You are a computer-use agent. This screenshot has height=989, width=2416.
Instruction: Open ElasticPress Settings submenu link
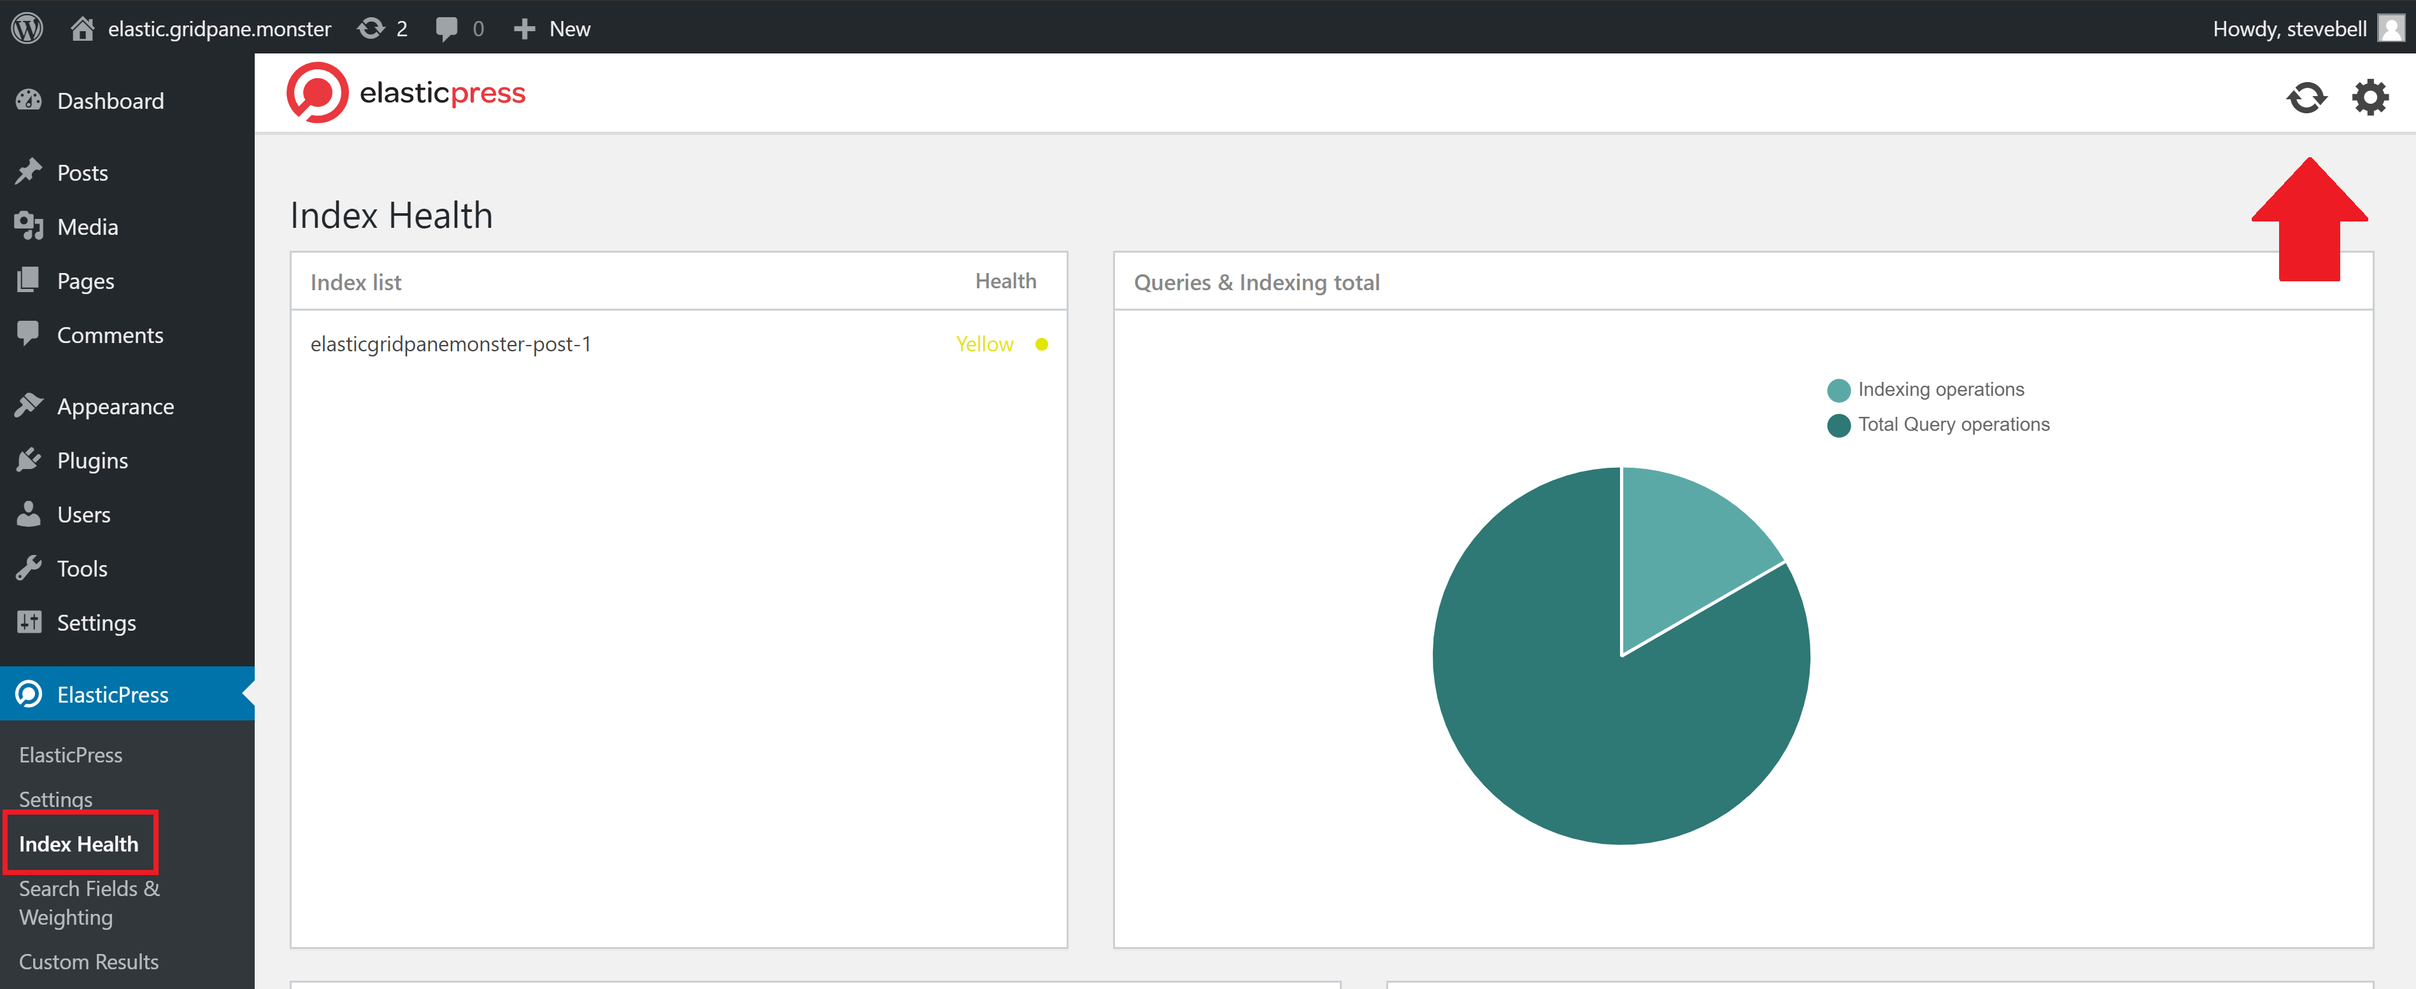[55, 799]
